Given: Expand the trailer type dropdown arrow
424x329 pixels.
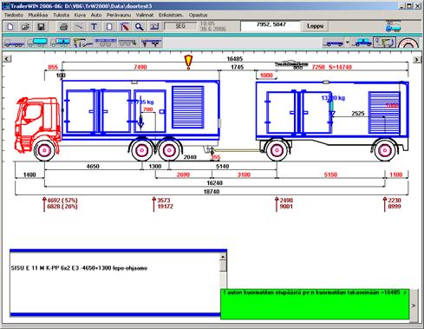Looking at the screenshot, I should tap(348, 43).
